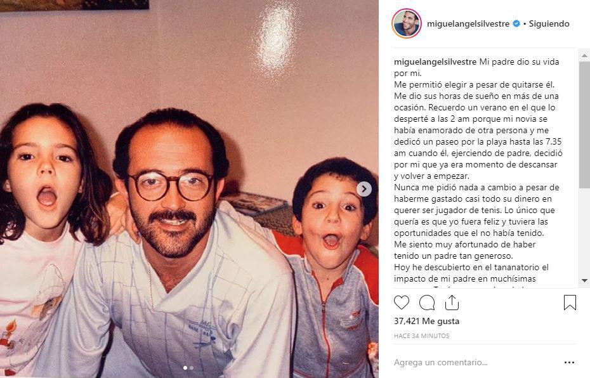Click the caption scrollbar up arrow

(584, 56)
